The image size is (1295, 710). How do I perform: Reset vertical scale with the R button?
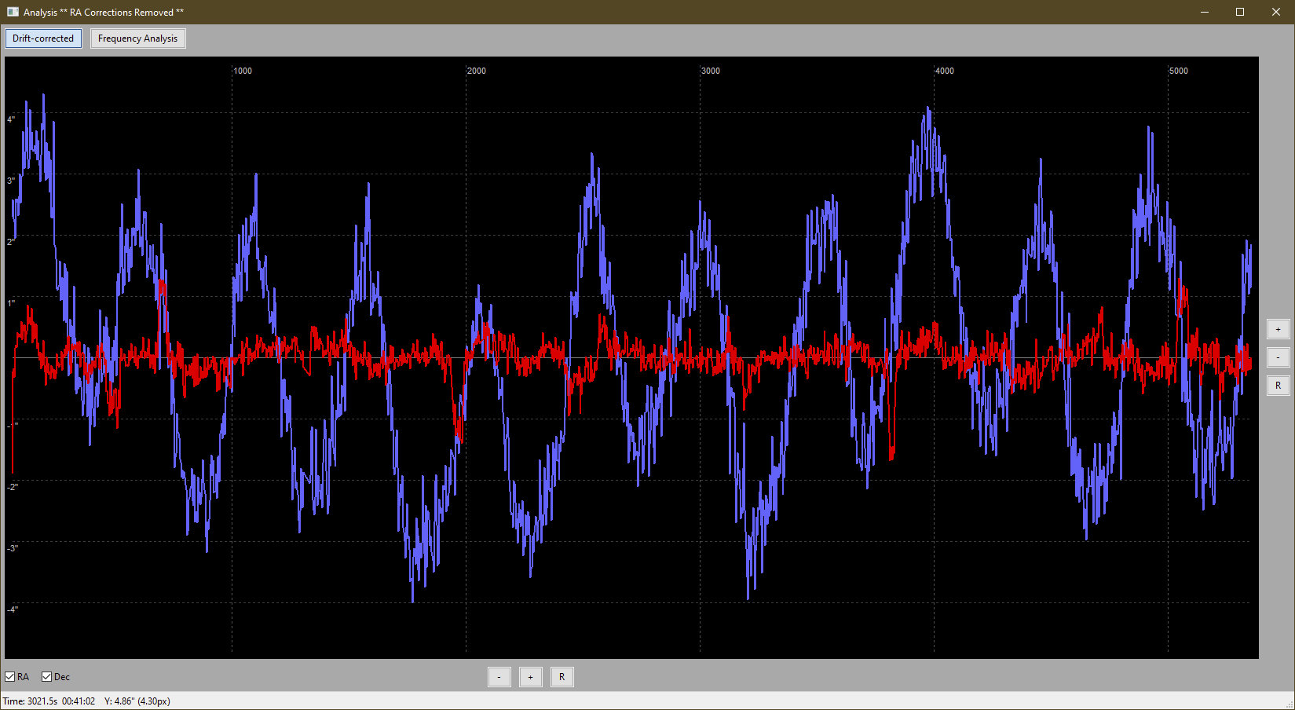point(1279,386)
